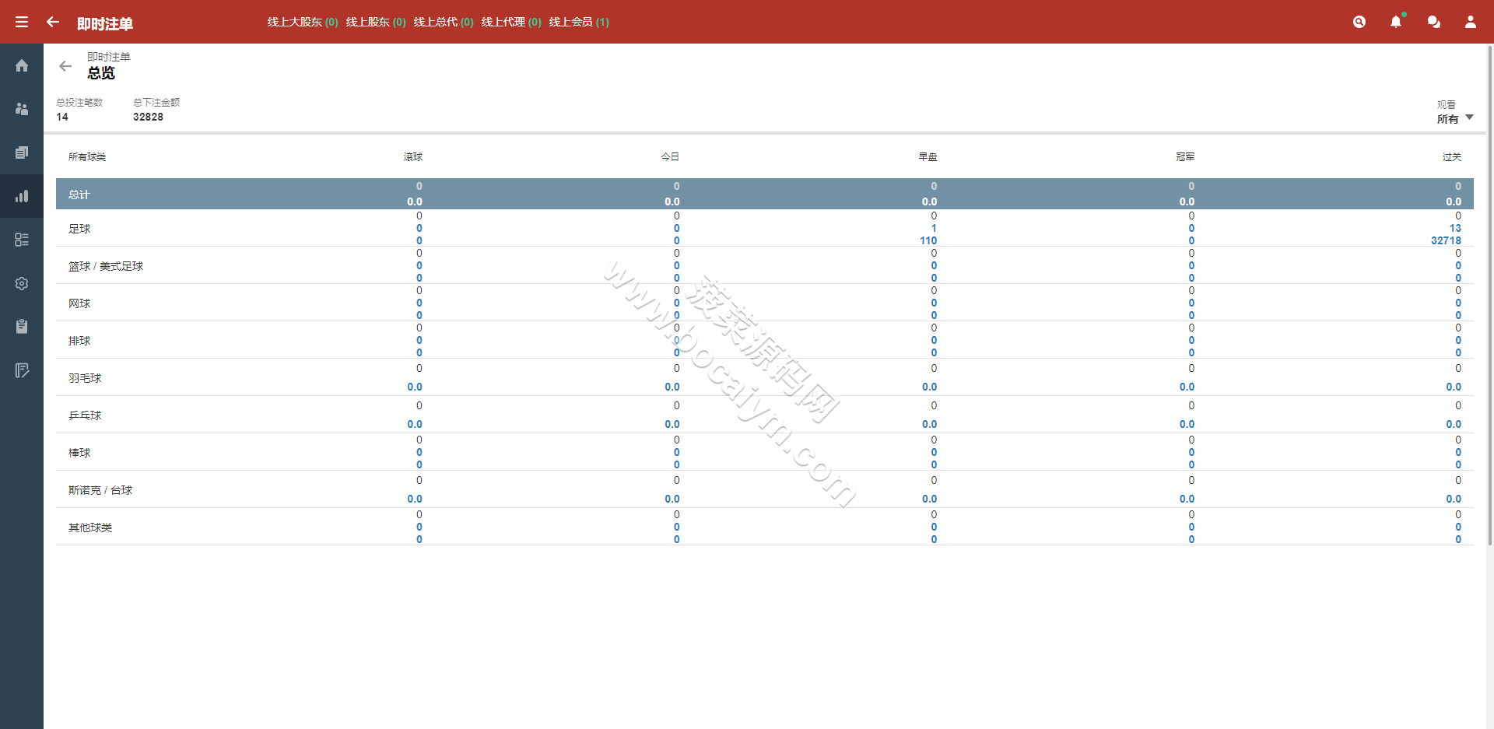Select the 棒球 row label
The image size is (1494, 729).
coord(79,453)
